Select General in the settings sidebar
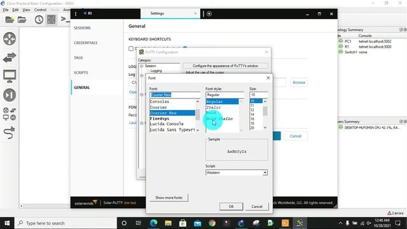Screen dimensions: 407x229 click(82, 88)
